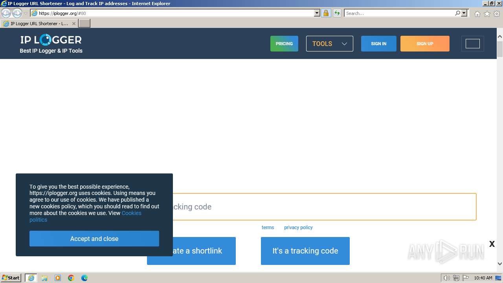This screenshot has height=283, width=503.
Task: Click the network tray icon
Action: click(x=456, y=278)
